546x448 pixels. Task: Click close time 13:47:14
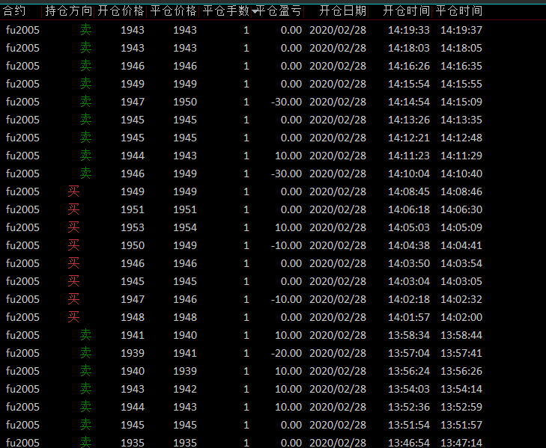461,443
